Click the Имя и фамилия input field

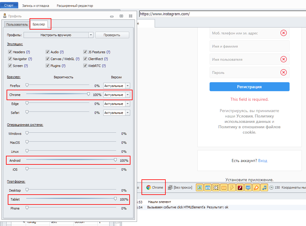[249, 46]
